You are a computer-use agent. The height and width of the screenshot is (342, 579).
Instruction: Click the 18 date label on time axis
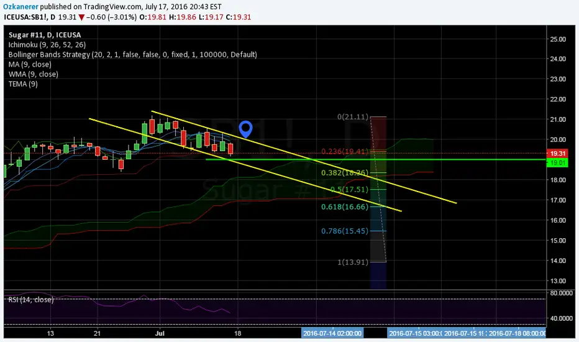click(238, 333)
